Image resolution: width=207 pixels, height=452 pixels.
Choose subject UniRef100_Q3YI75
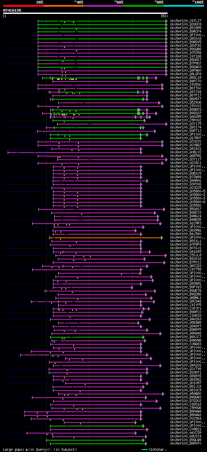click(186, 124)
